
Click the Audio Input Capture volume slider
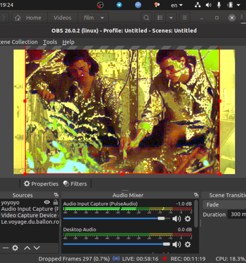(x=117, y=218)
